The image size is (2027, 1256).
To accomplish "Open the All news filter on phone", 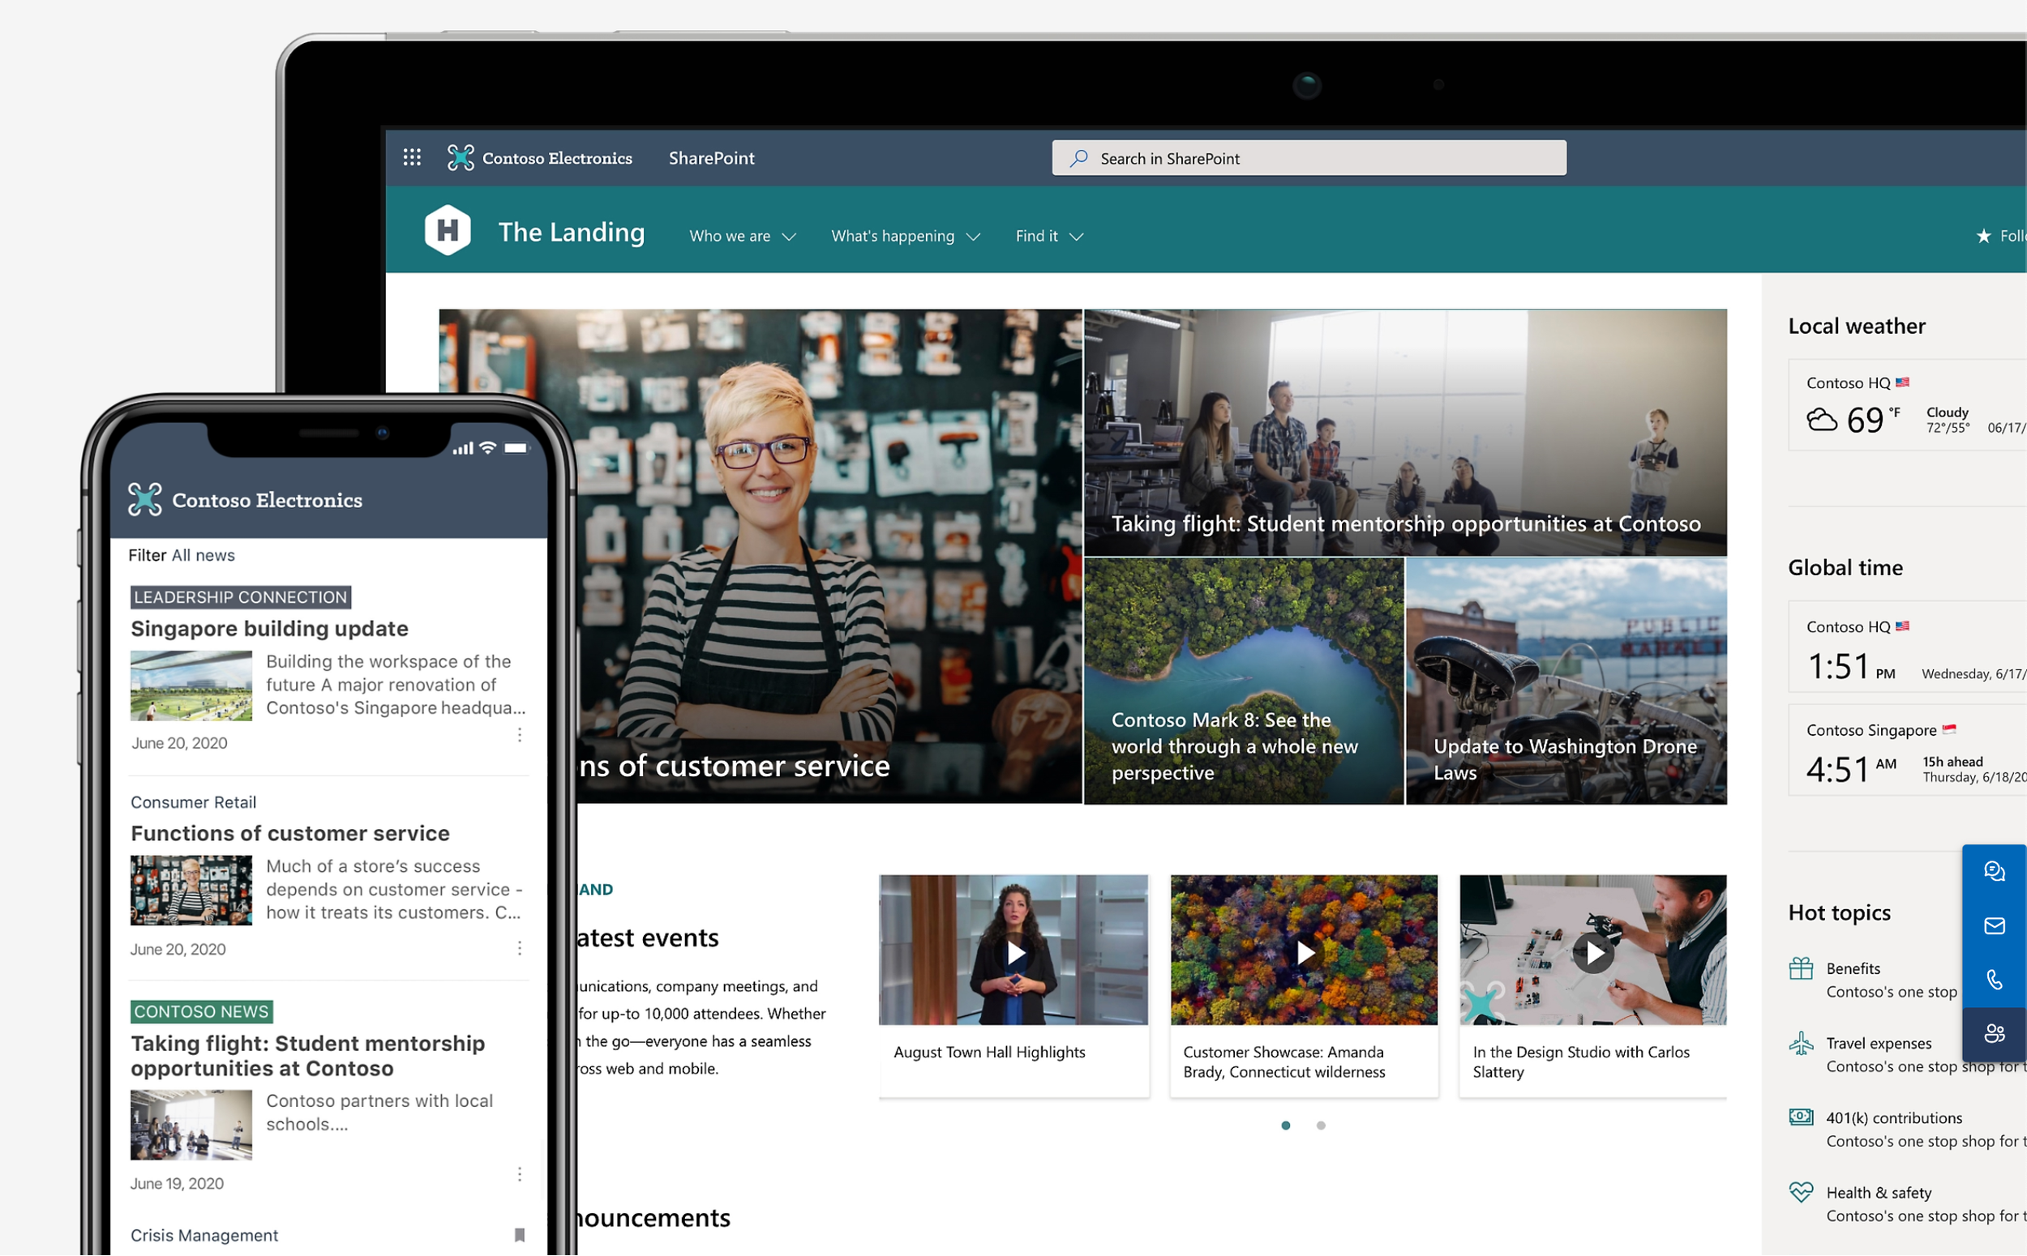I will tap(203, 555).
